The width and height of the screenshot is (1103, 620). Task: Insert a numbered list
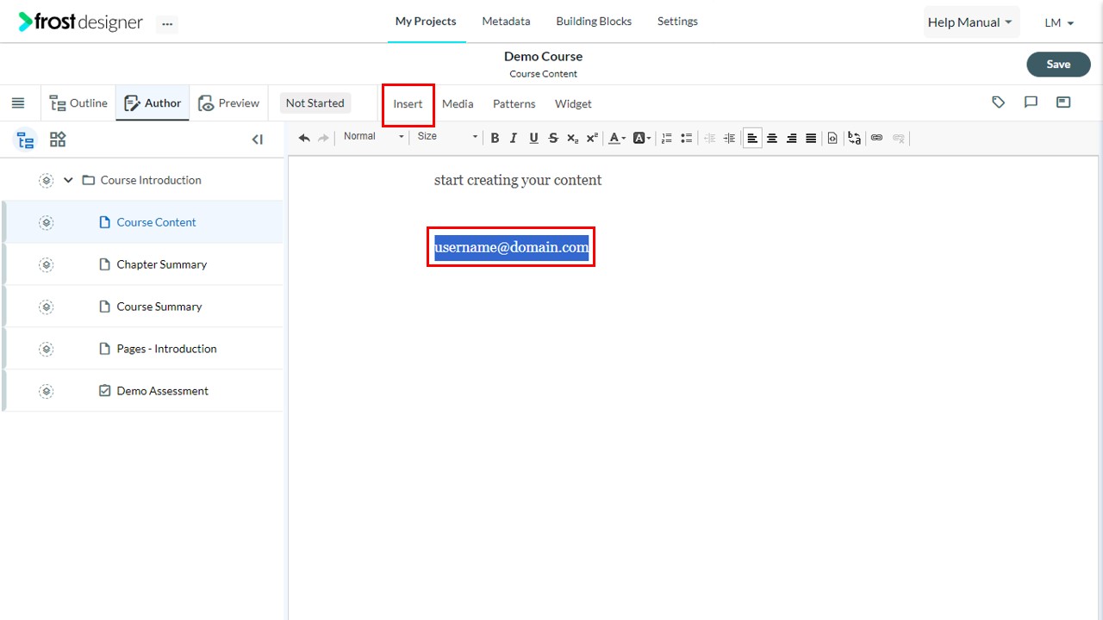tap(666, 138)
